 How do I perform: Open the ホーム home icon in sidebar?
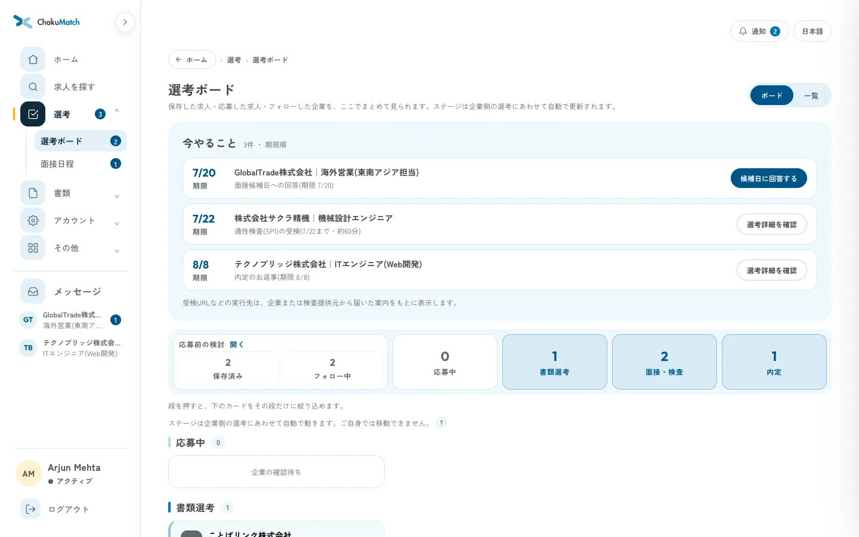(33, 60)
